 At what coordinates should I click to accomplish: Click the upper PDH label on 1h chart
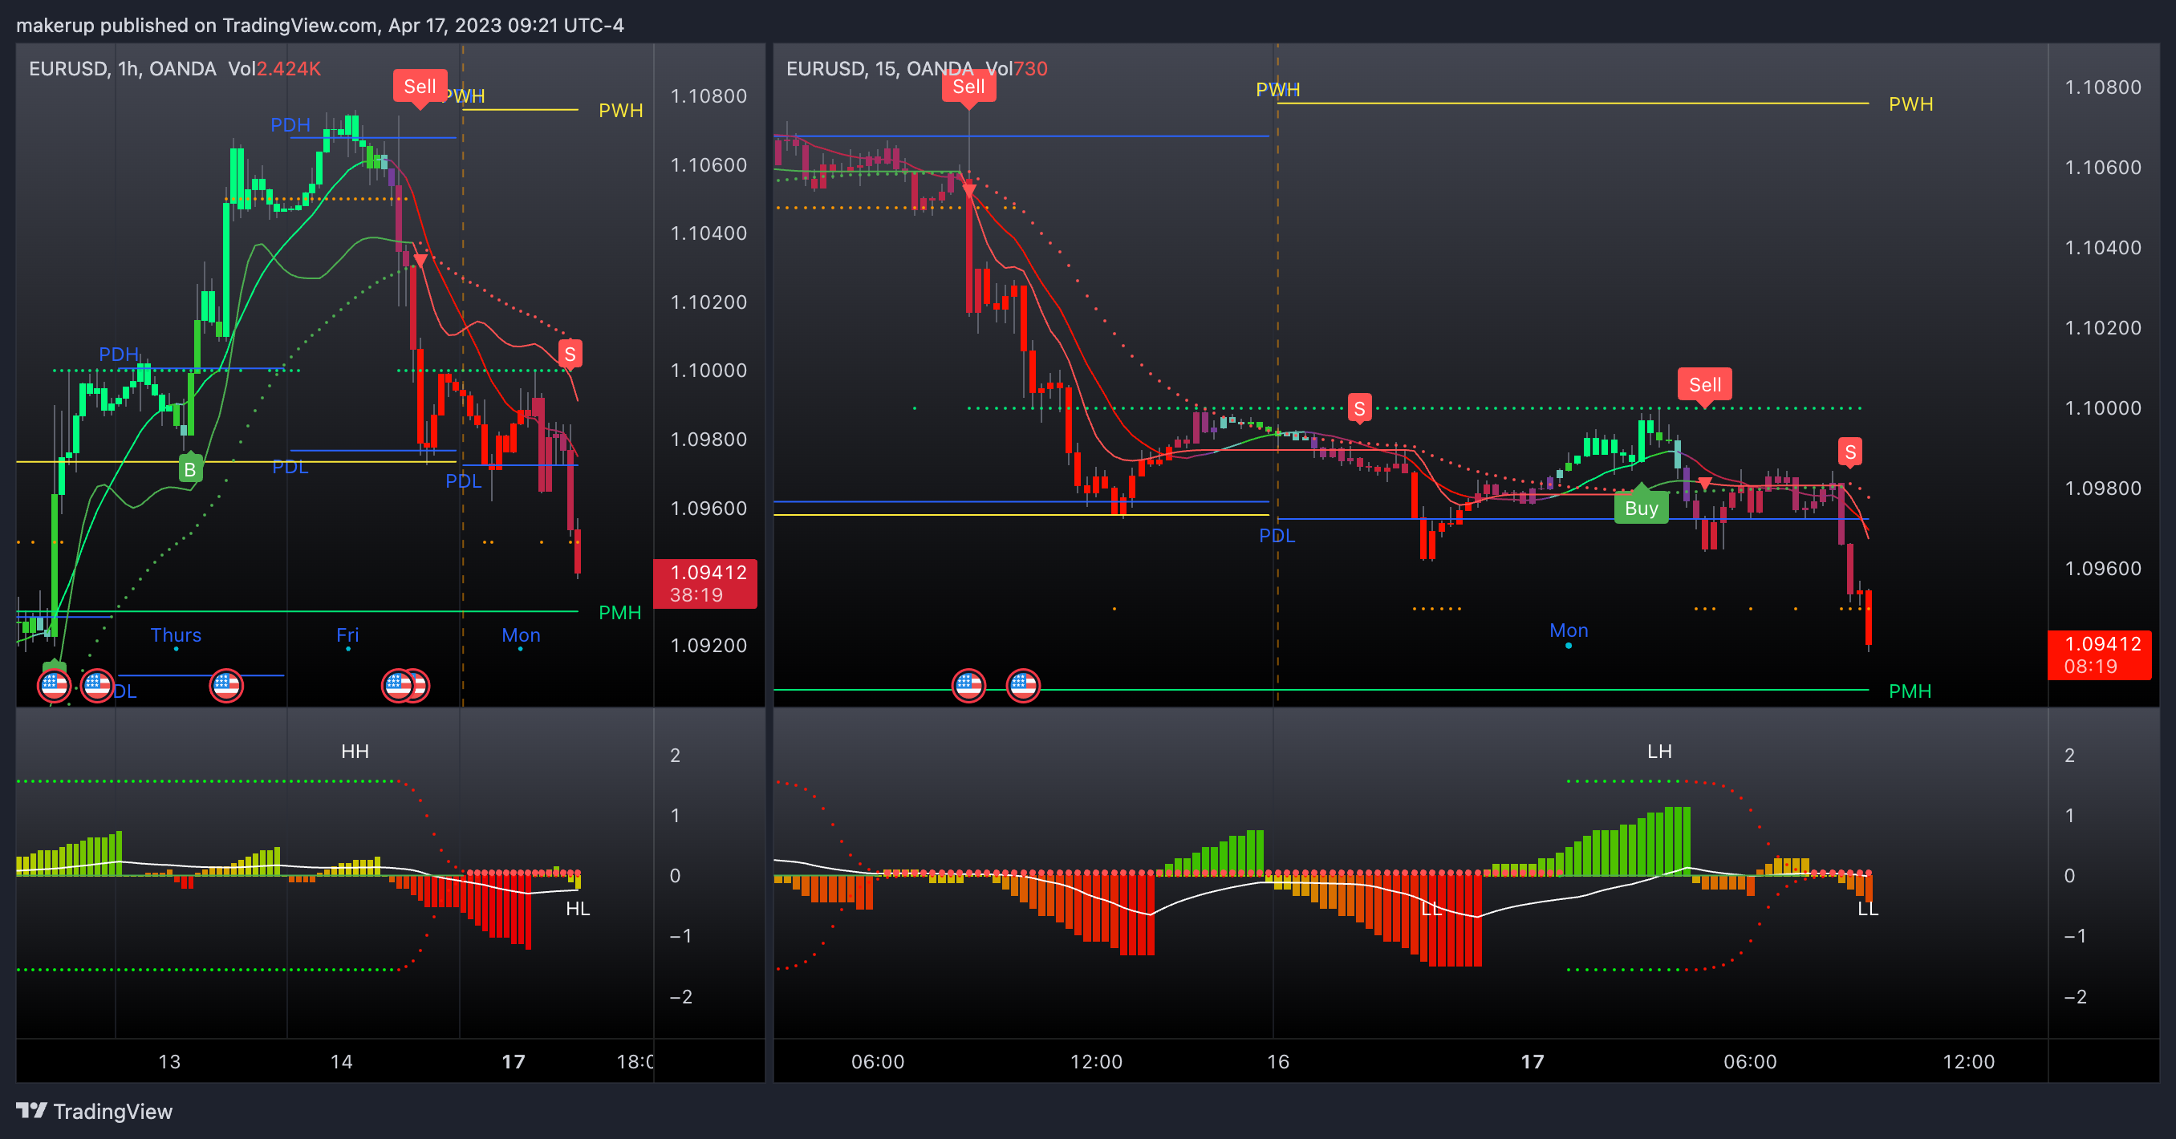tap(290, 125)
